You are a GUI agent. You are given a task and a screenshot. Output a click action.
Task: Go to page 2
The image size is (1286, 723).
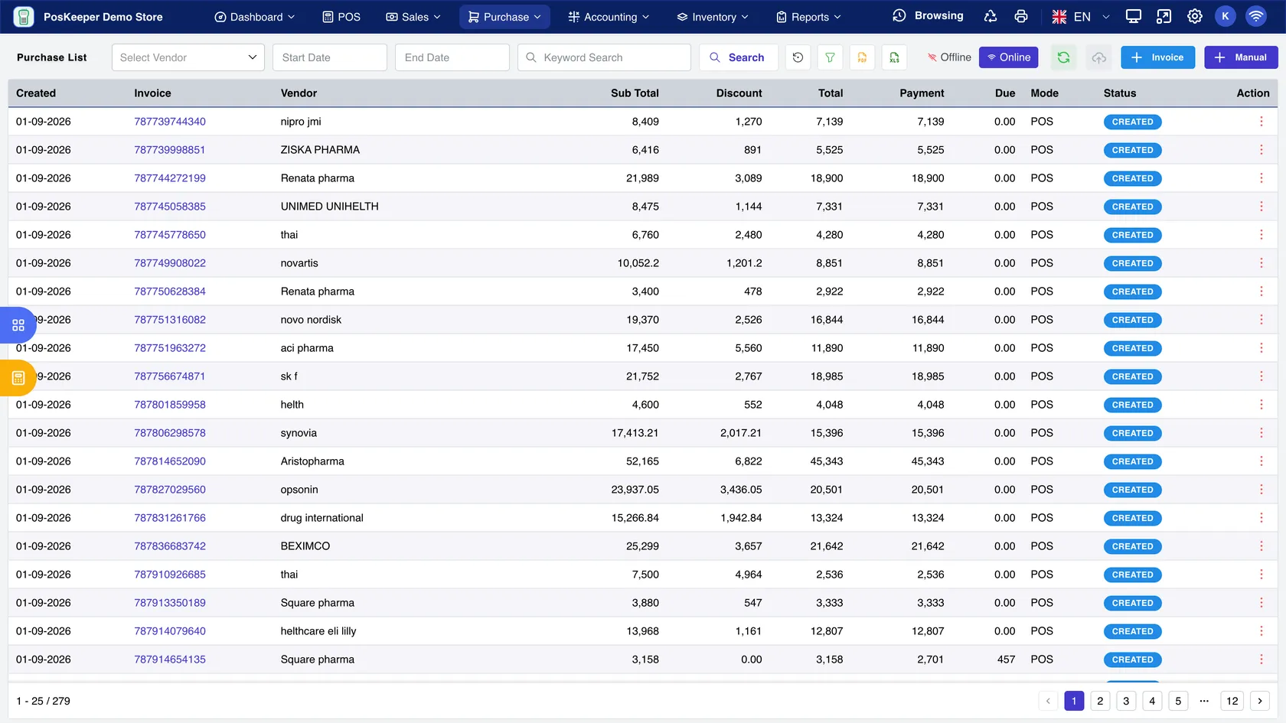coord(1100,701)
